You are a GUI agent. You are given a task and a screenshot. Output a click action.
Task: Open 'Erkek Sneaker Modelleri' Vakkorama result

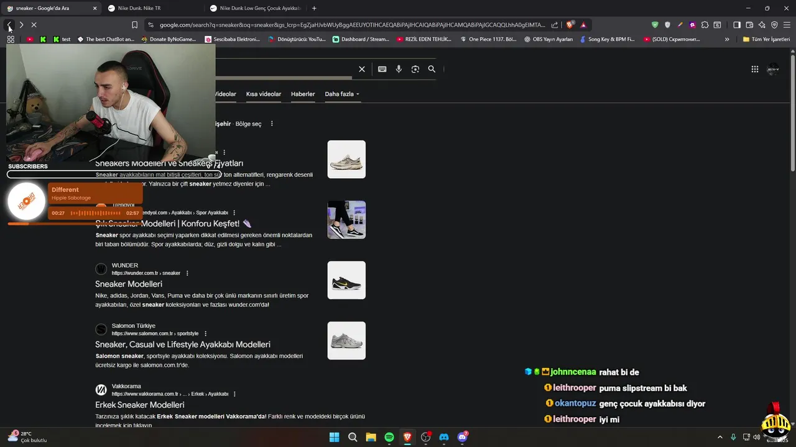(140, 404)
